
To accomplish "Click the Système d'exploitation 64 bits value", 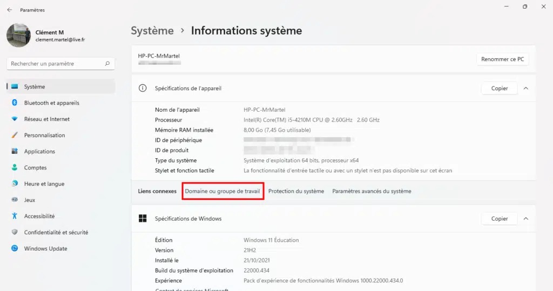I will (x=301, y=160).
